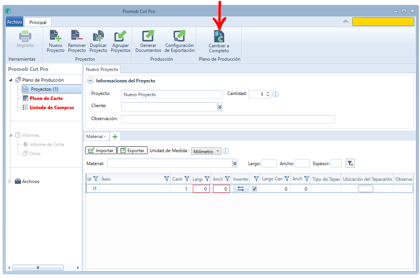This screenshot has width=420, height=278.
Task: Click the Ancho filter input field
Action: pyautogui.click(x=302, y=163)
